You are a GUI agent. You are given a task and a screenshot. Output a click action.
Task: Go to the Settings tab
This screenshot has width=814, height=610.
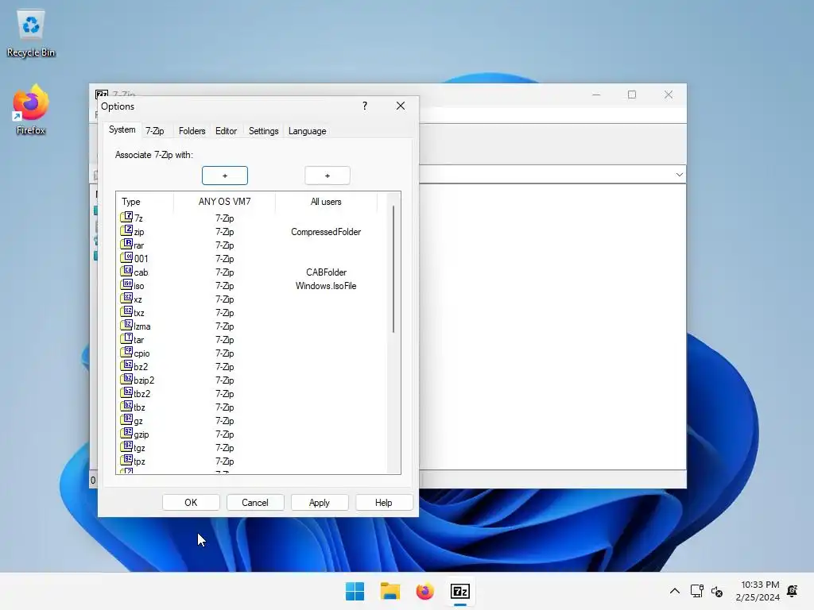263,131
